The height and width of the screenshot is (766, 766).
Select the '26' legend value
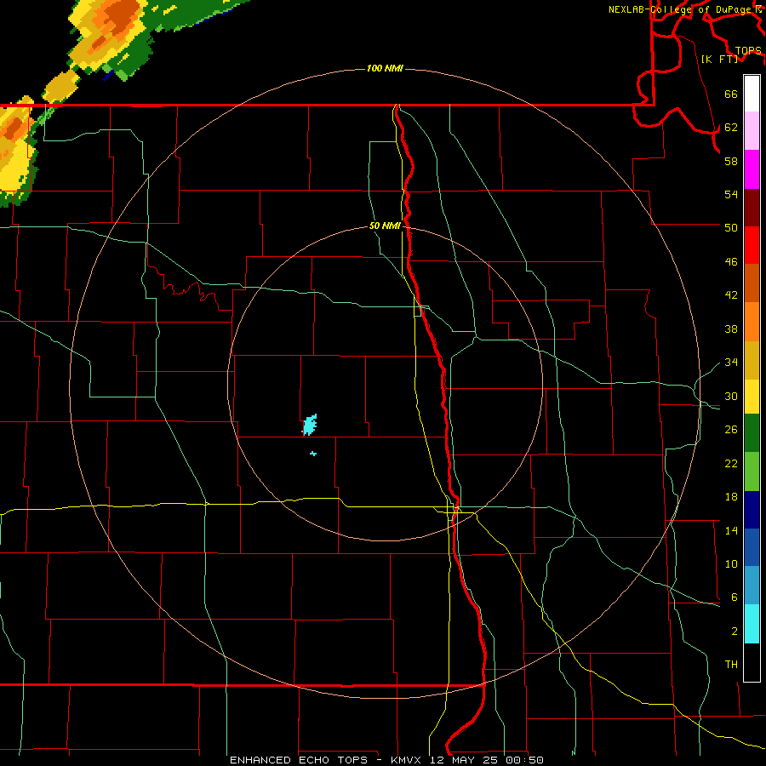tap(731, 430)
